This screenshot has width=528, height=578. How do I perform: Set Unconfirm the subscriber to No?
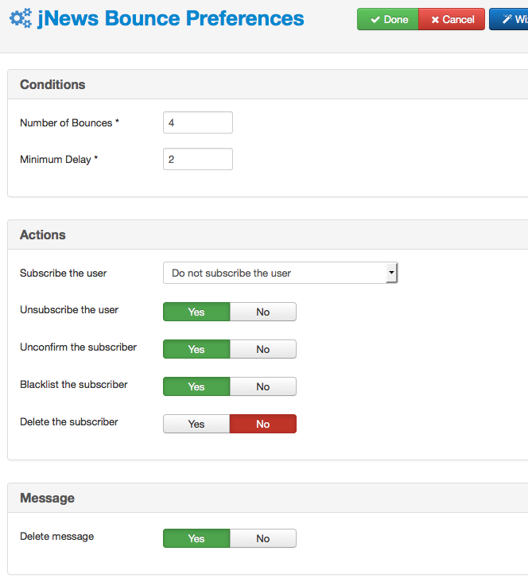point(263,349)
